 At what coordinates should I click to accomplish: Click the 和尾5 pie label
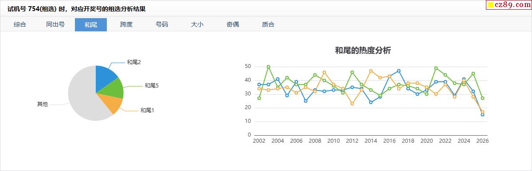pos(152,85)
